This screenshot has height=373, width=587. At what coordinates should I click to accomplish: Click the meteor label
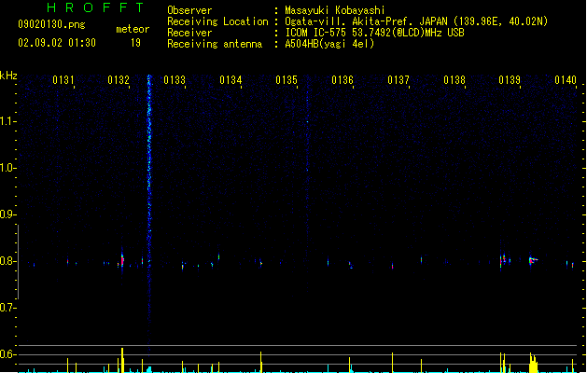tap(133, 29)
